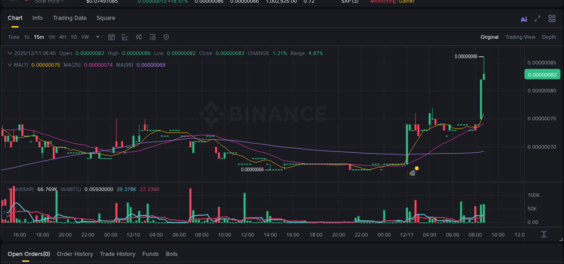Screen dimensions: 564x264
Task: Expand the chart to fullscreen
Action: pyautogui.click(x=537, y=19)
